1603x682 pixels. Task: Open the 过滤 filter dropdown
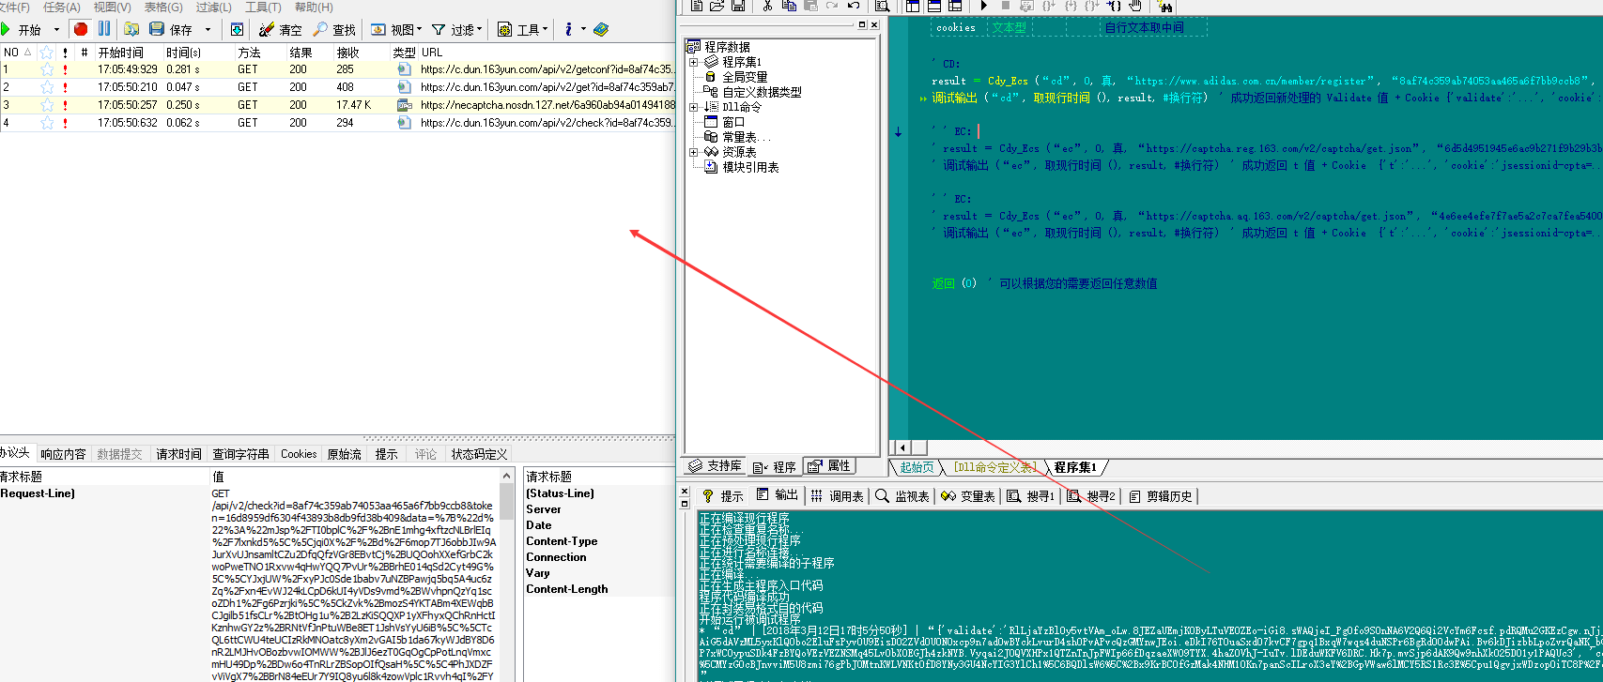click(x=456, y=30)
